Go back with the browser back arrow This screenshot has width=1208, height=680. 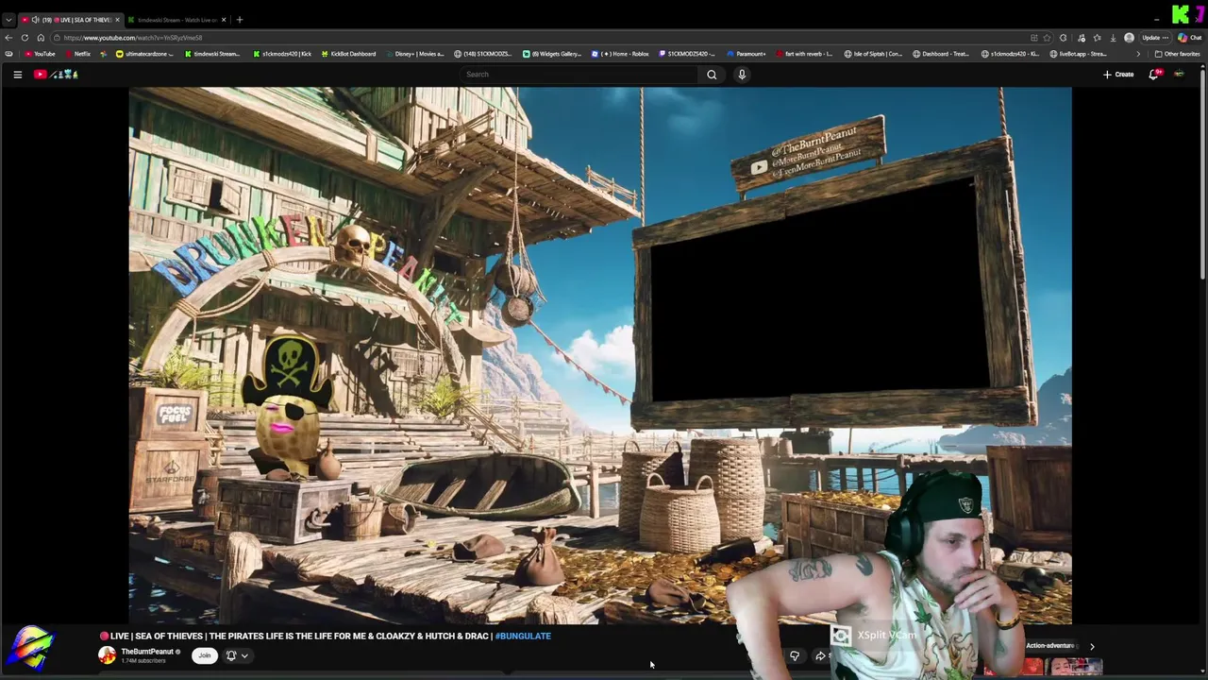pos(8,38)
